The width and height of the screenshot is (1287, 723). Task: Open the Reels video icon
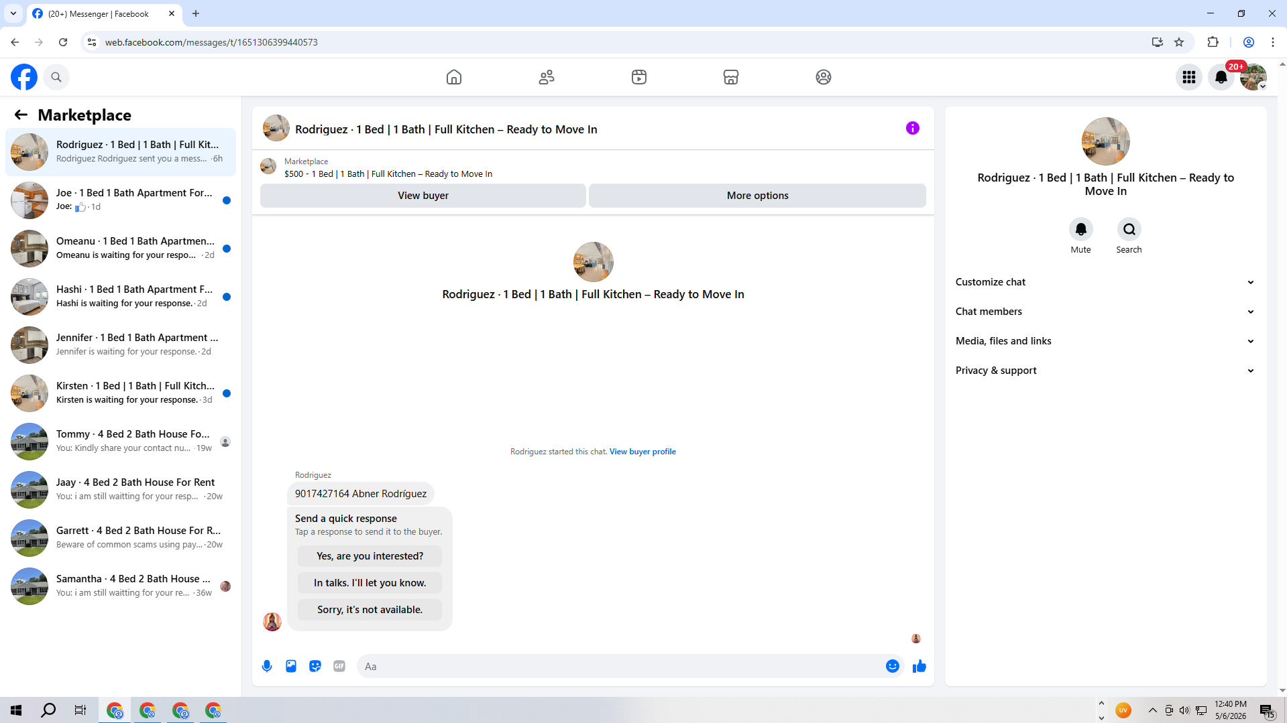(639, 77)
